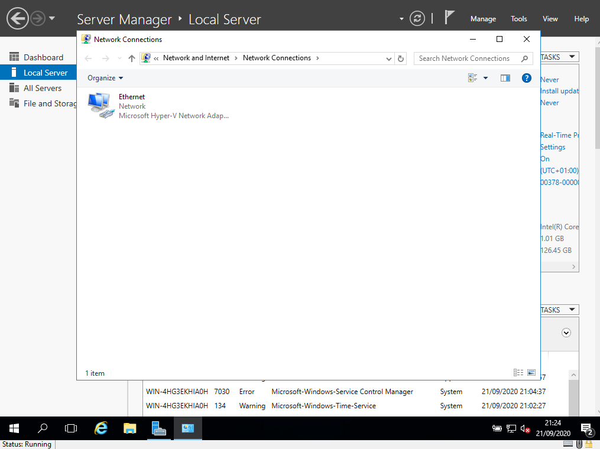Select the Ethernet adapter icon
Screen dimensions: 600x449
click(x=100, y=105)
